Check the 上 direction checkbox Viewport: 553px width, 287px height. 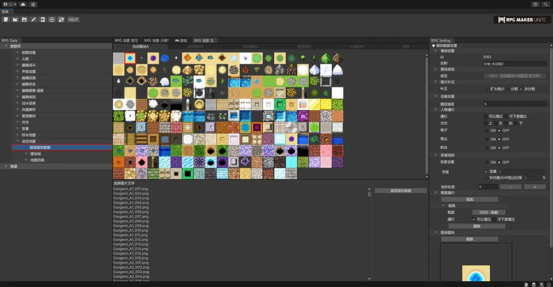coord(486,123)
